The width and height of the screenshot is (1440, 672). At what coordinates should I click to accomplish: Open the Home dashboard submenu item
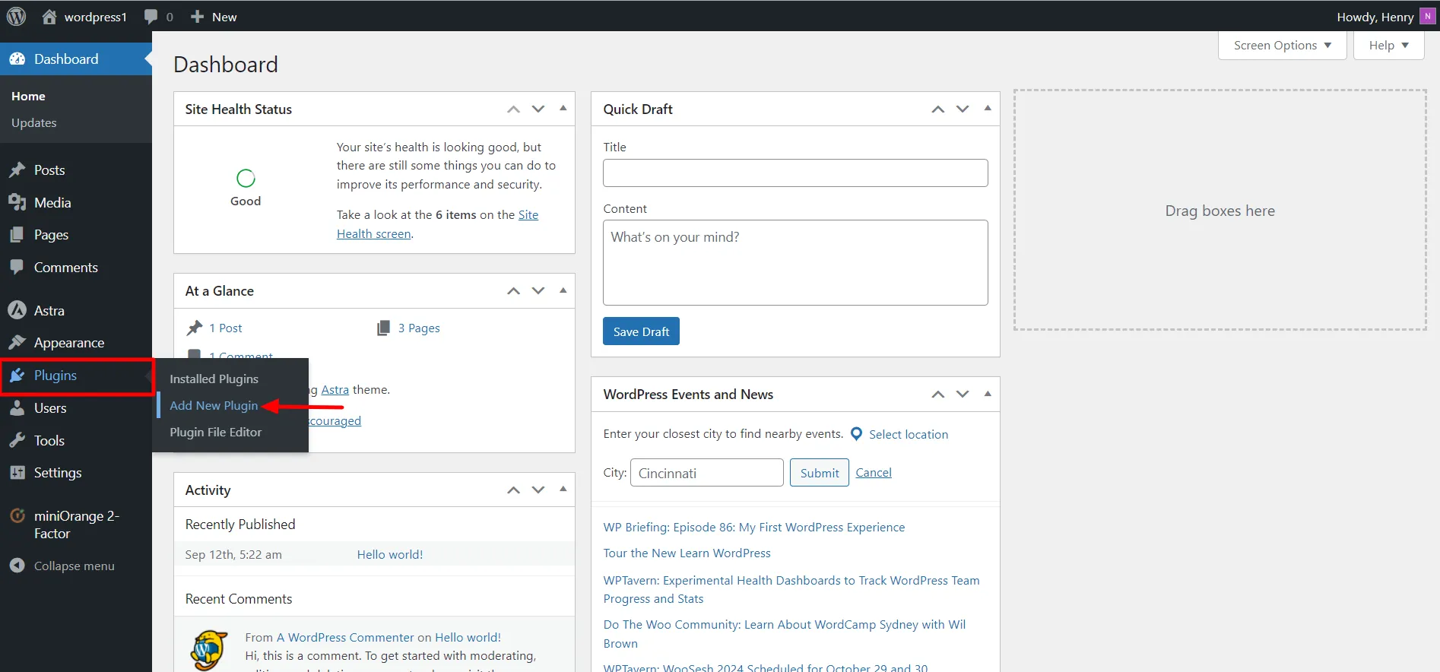click(x=28, y=96)
